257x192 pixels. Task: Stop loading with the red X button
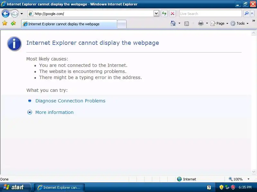173,13
